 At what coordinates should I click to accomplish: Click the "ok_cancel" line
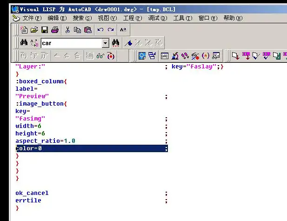32,193
